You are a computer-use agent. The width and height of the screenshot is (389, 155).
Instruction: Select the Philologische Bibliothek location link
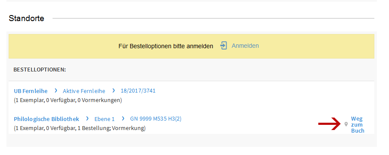coord(47,119)
